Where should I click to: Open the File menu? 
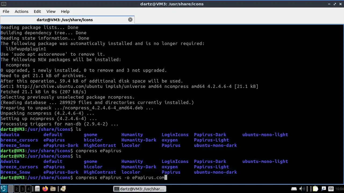coord(6,12)
